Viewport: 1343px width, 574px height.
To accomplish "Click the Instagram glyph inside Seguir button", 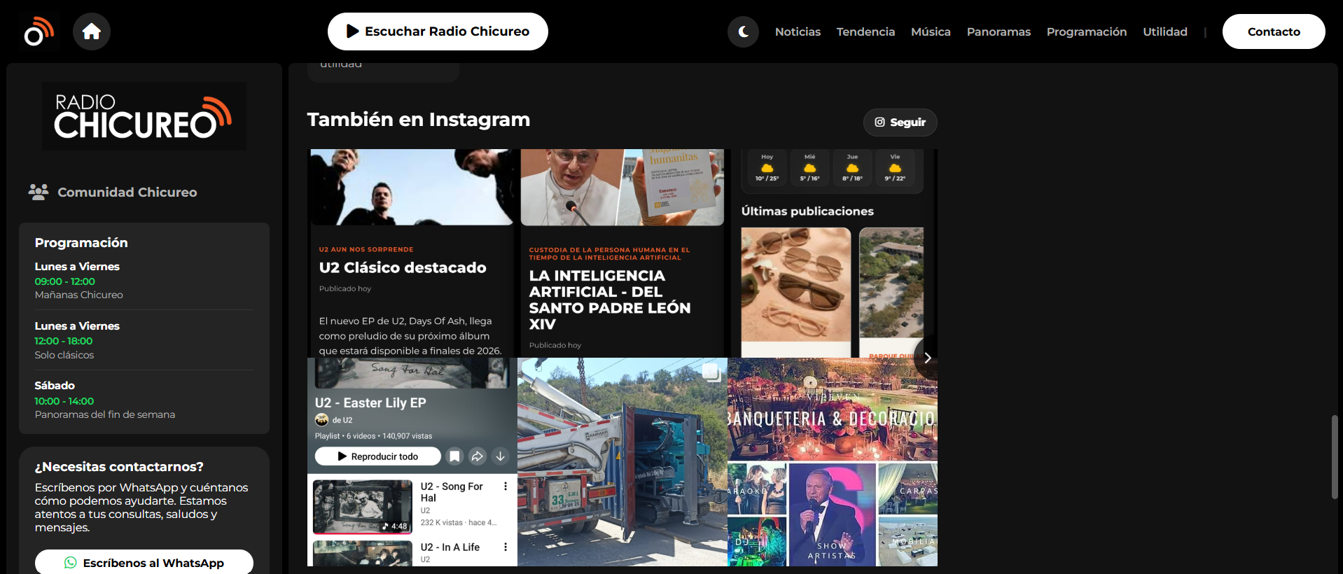I will click(880, 122).
